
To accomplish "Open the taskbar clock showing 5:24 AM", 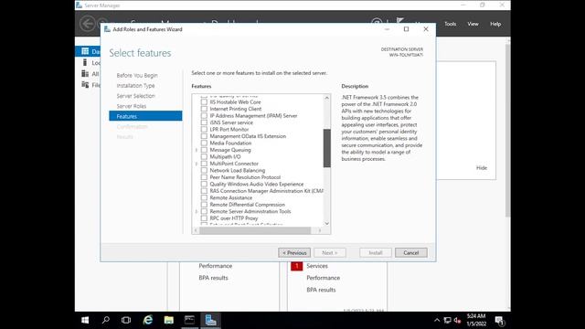I will coord(476,320).
